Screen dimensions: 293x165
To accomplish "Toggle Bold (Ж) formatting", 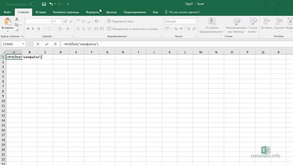I will [28, 28].
